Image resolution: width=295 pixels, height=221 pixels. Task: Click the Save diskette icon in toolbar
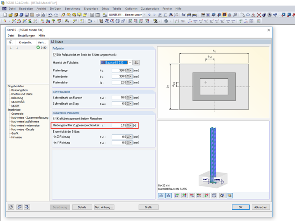[27, 15]
